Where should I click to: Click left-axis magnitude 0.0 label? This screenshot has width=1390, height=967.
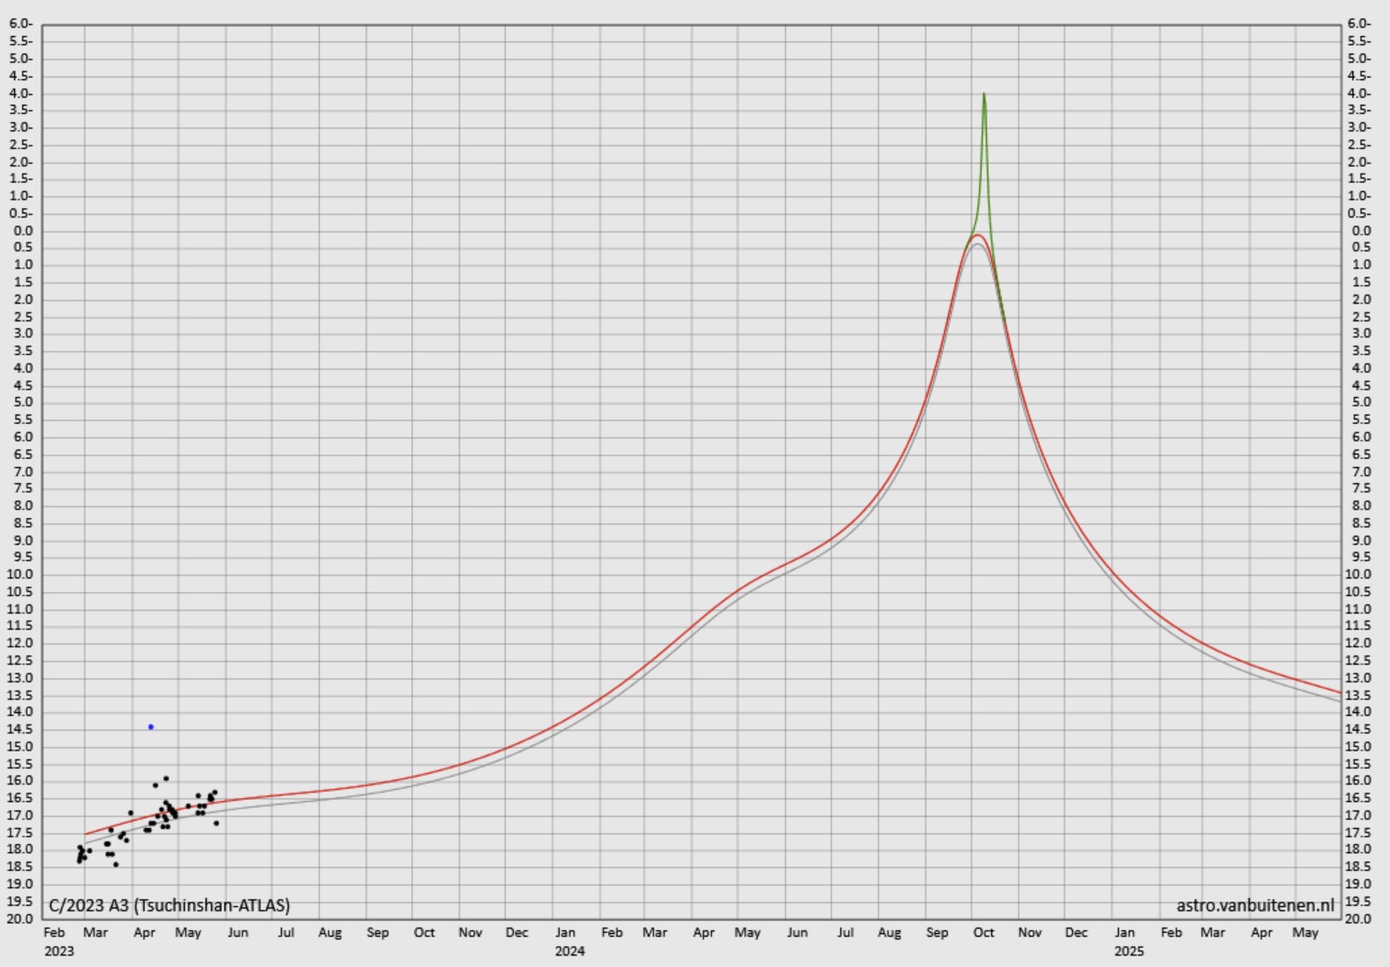23,231
